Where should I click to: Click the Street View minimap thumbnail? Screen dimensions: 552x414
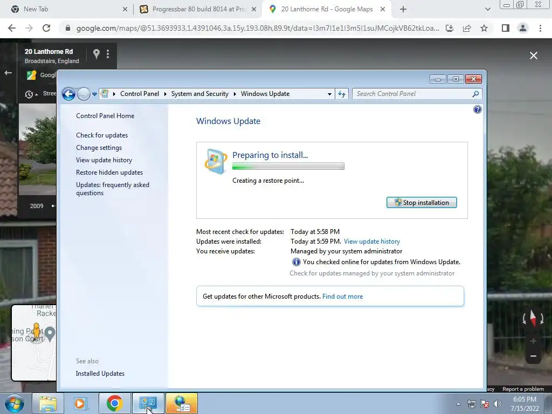point(34,342)
